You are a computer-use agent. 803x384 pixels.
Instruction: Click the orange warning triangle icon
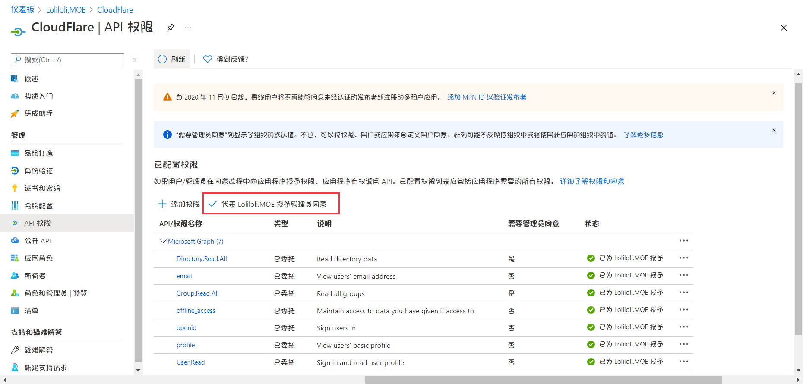168,97
